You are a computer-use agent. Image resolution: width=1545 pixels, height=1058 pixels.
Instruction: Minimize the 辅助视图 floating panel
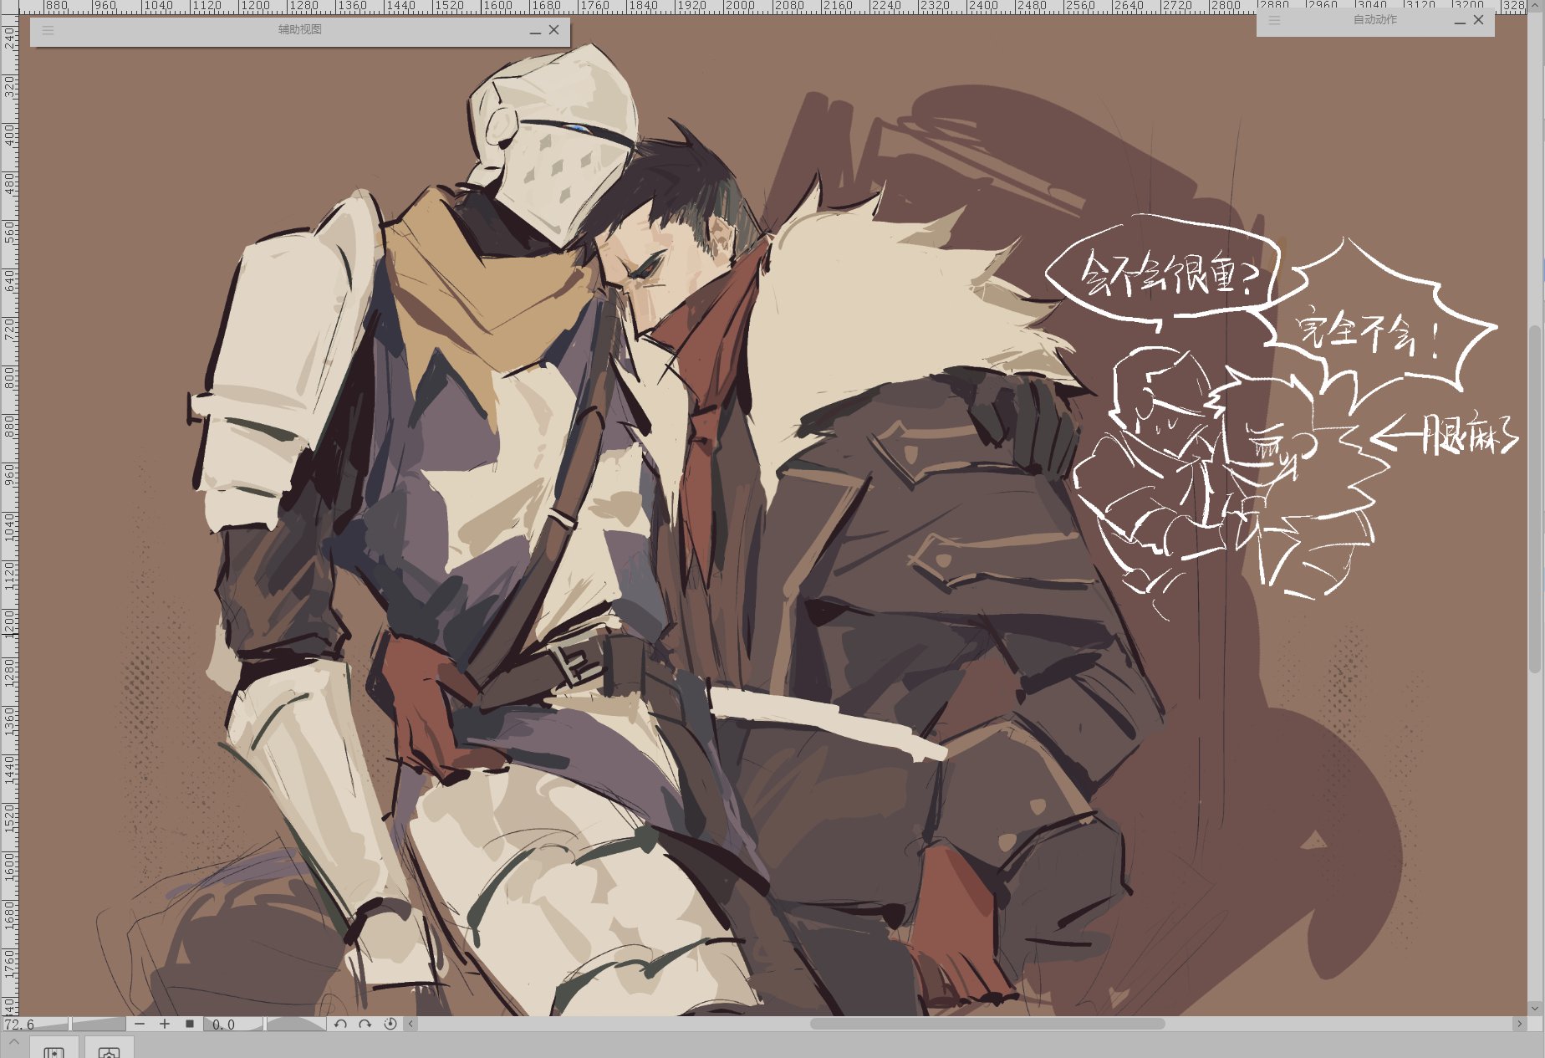point(535,31)
